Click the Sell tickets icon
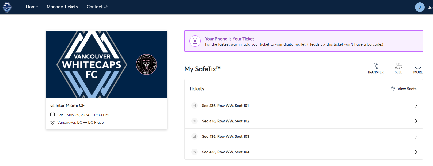433x166 pixels. click(x=398, y=66)
